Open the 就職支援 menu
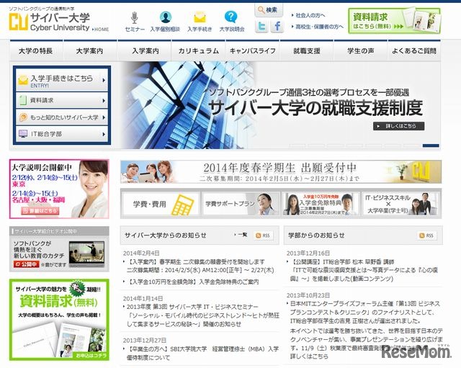 click(307, 51)
